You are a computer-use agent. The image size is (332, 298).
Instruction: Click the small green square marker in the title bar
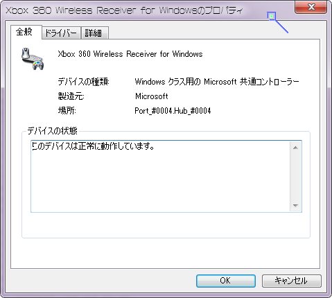tap(272, 16)
